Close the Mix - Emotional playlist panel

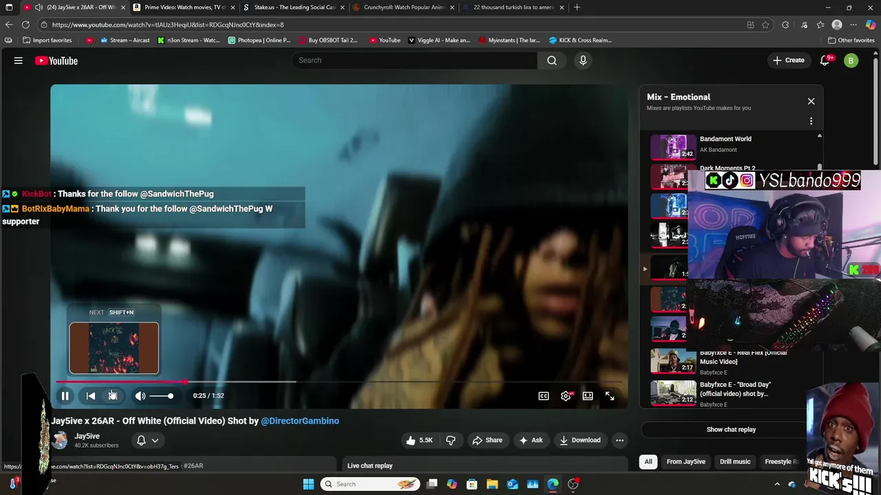click(811, 101)
